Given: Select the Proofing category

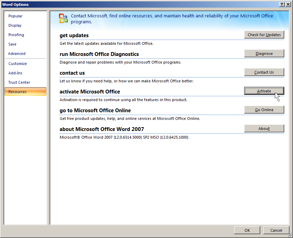Looking at the screenshot, I should 16,35.
